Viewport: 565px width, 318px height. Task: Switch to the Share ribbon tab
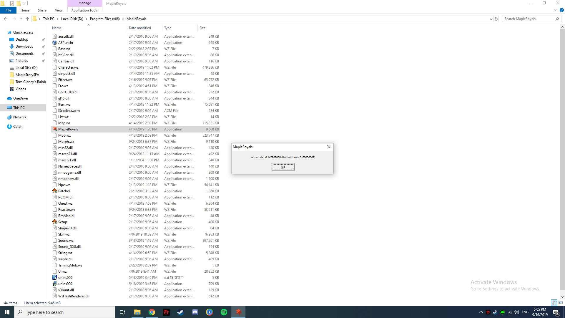[x=42, y=10]
